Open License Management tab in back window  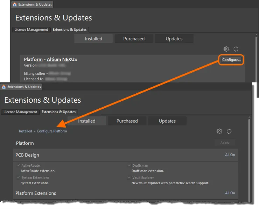(31, 29)
